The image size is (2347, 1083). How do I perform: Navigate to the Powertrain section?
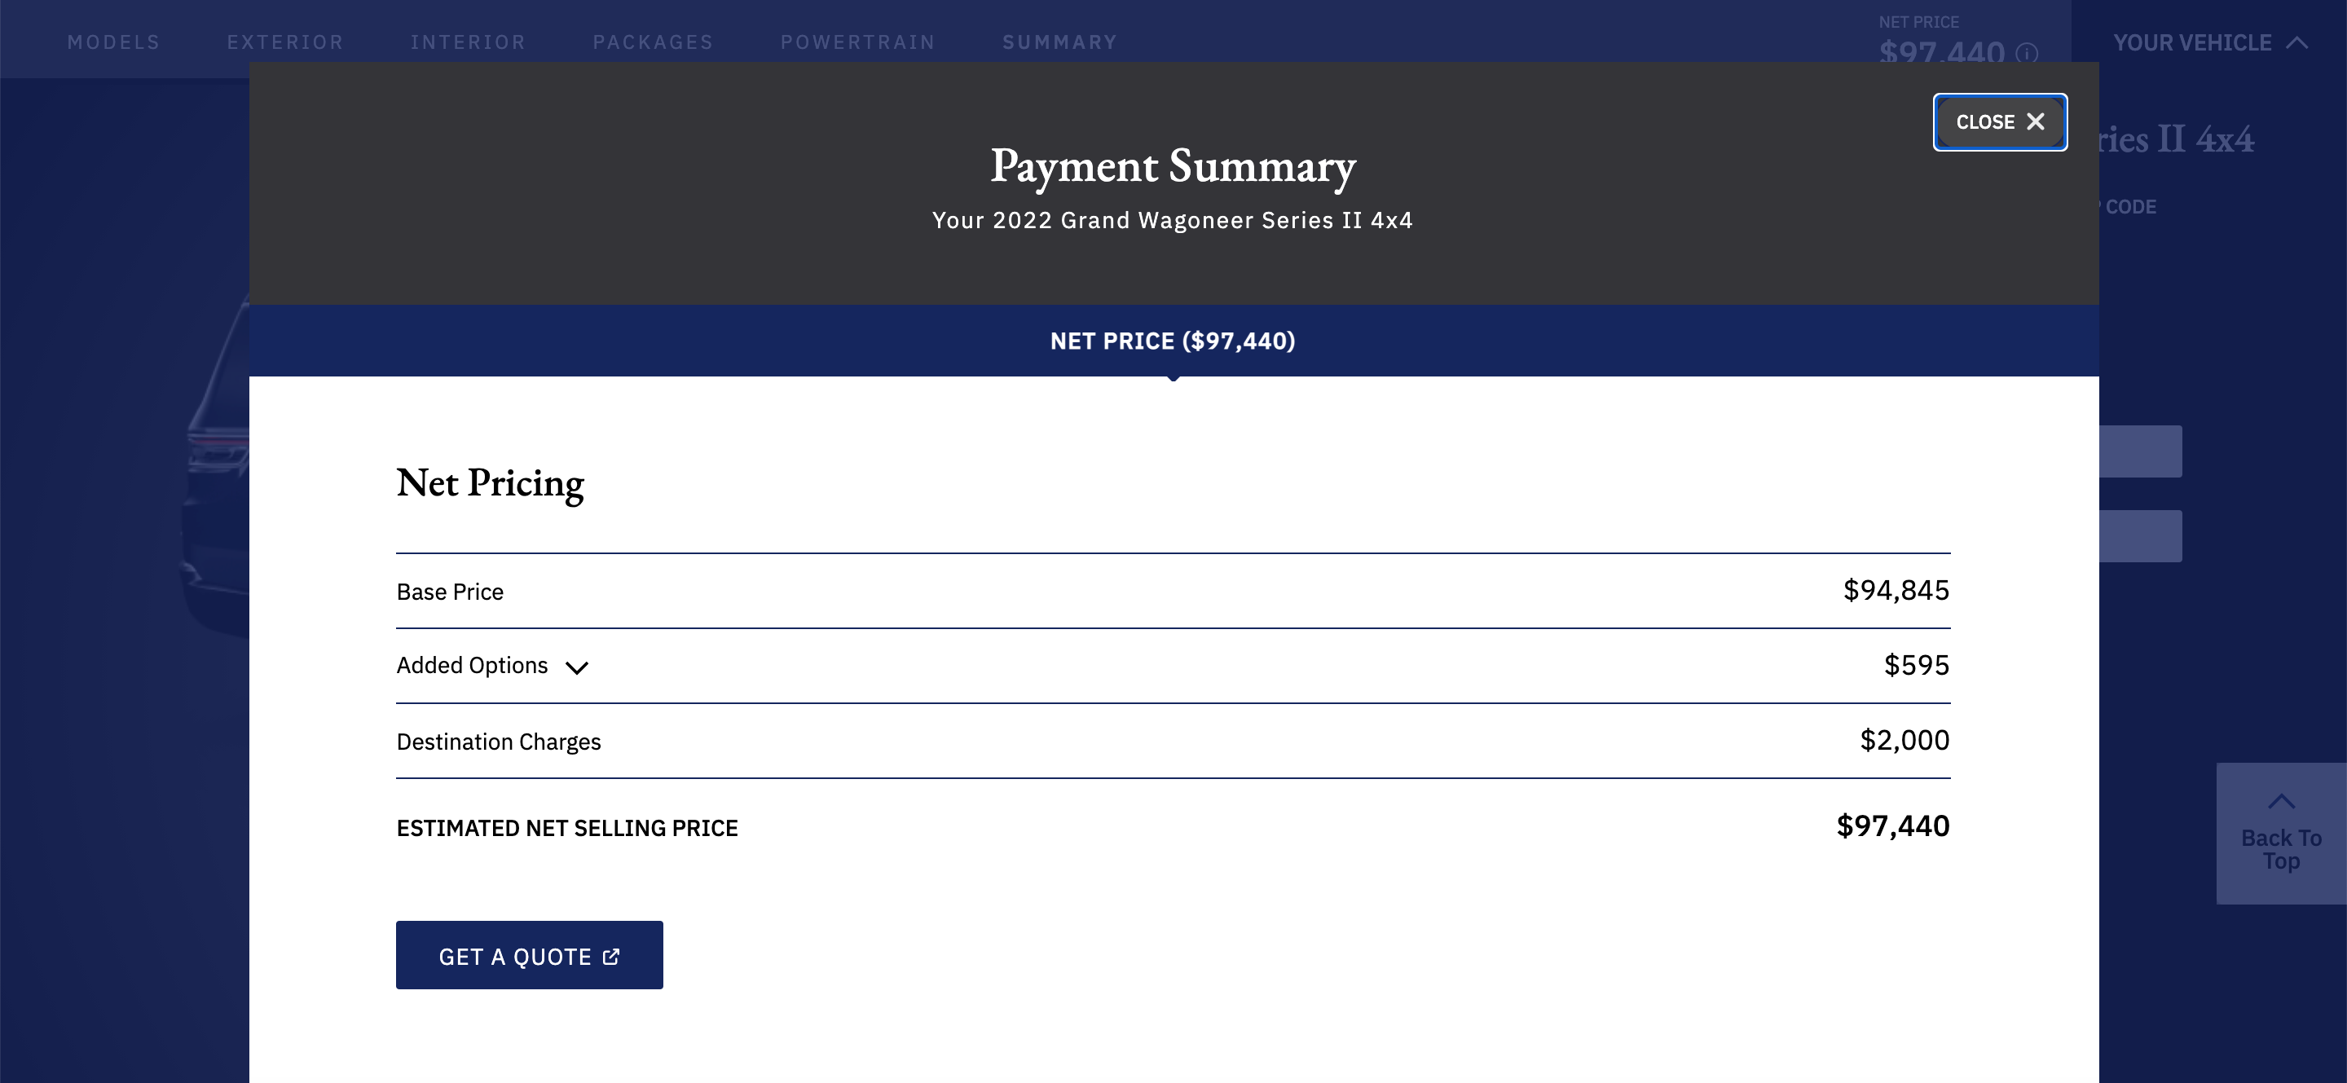[x=857, y=42]
